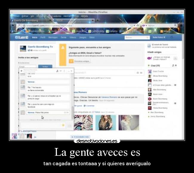194x173 pixels.
Task: Open the Vídeos section
Action: click(x=73, y=37)
